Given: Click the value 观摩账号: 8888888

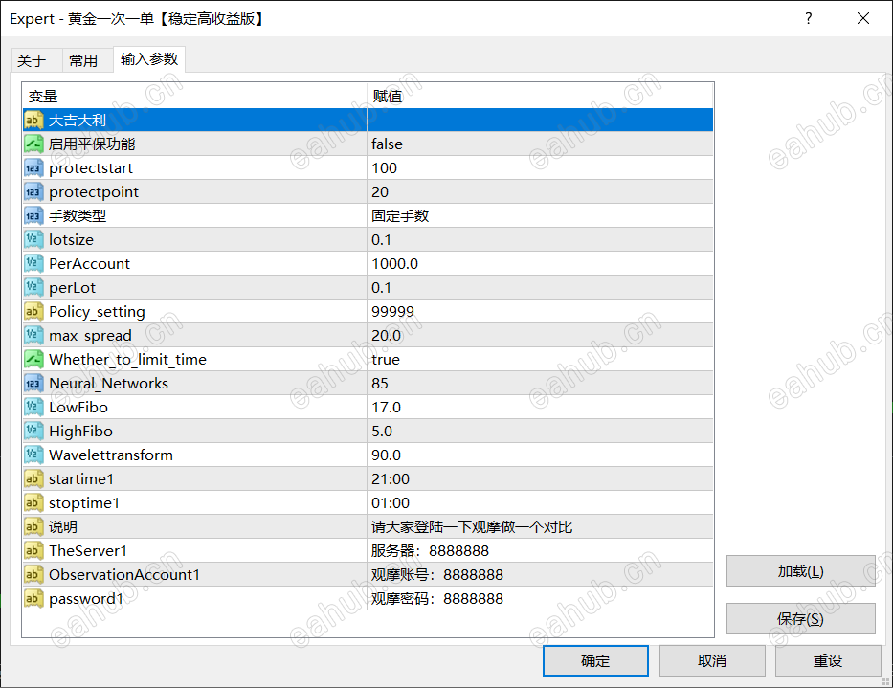Looking at the screenshot, I should [437, 575].
